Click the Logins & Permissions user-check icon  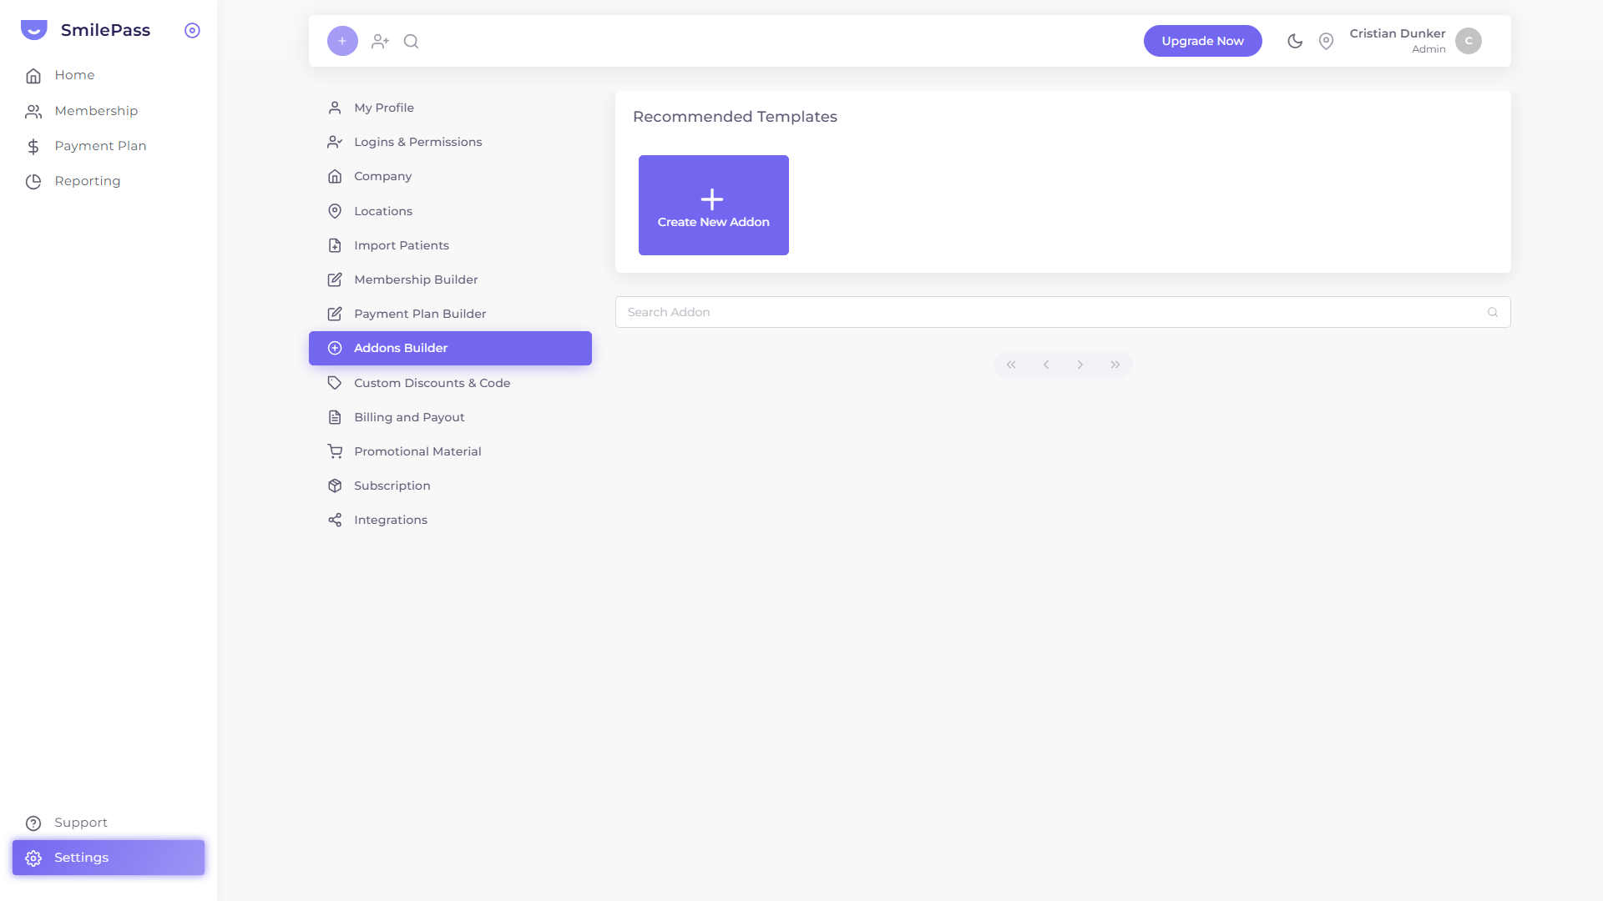[335, 142]
